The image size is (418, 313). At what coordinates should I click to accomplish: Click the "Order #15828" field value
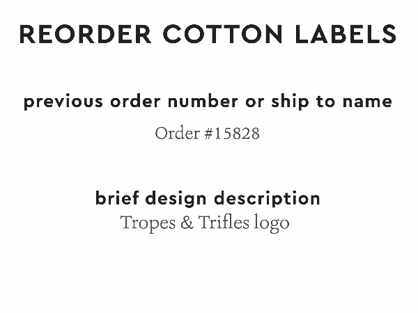point(207,134)
